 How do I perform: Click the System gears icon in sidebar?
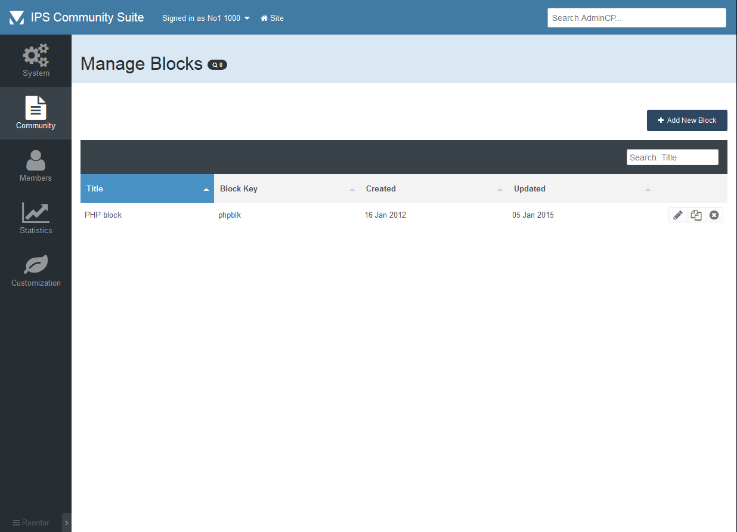(36, 55)
